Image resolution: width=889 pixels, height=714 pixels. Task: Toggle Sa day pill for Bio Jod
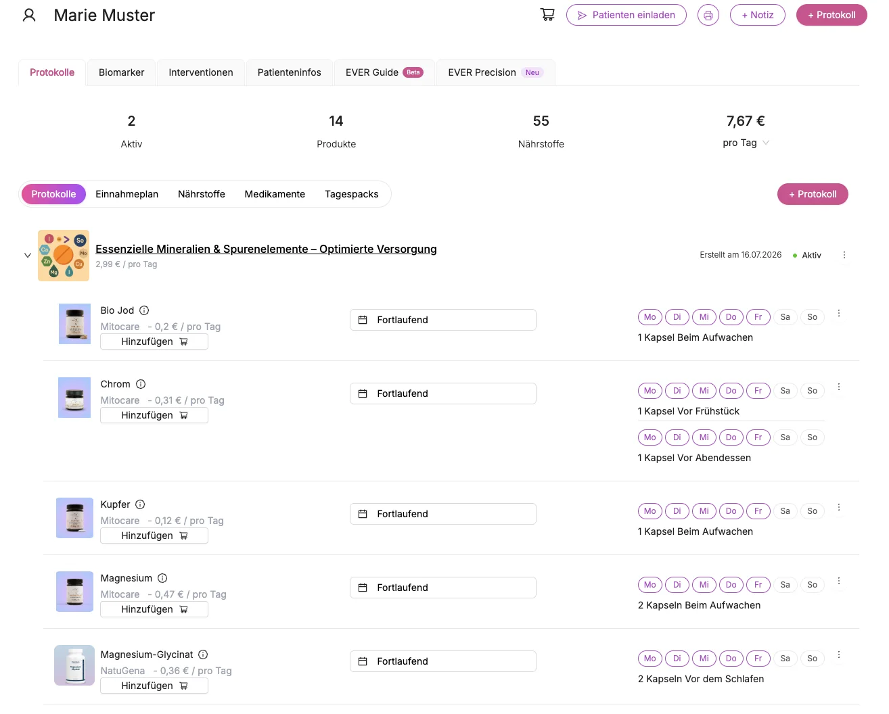[785, 317]
